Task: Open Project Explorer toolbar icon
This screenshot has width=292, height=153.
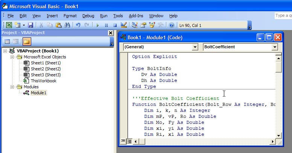Action: tap(134, 25)
